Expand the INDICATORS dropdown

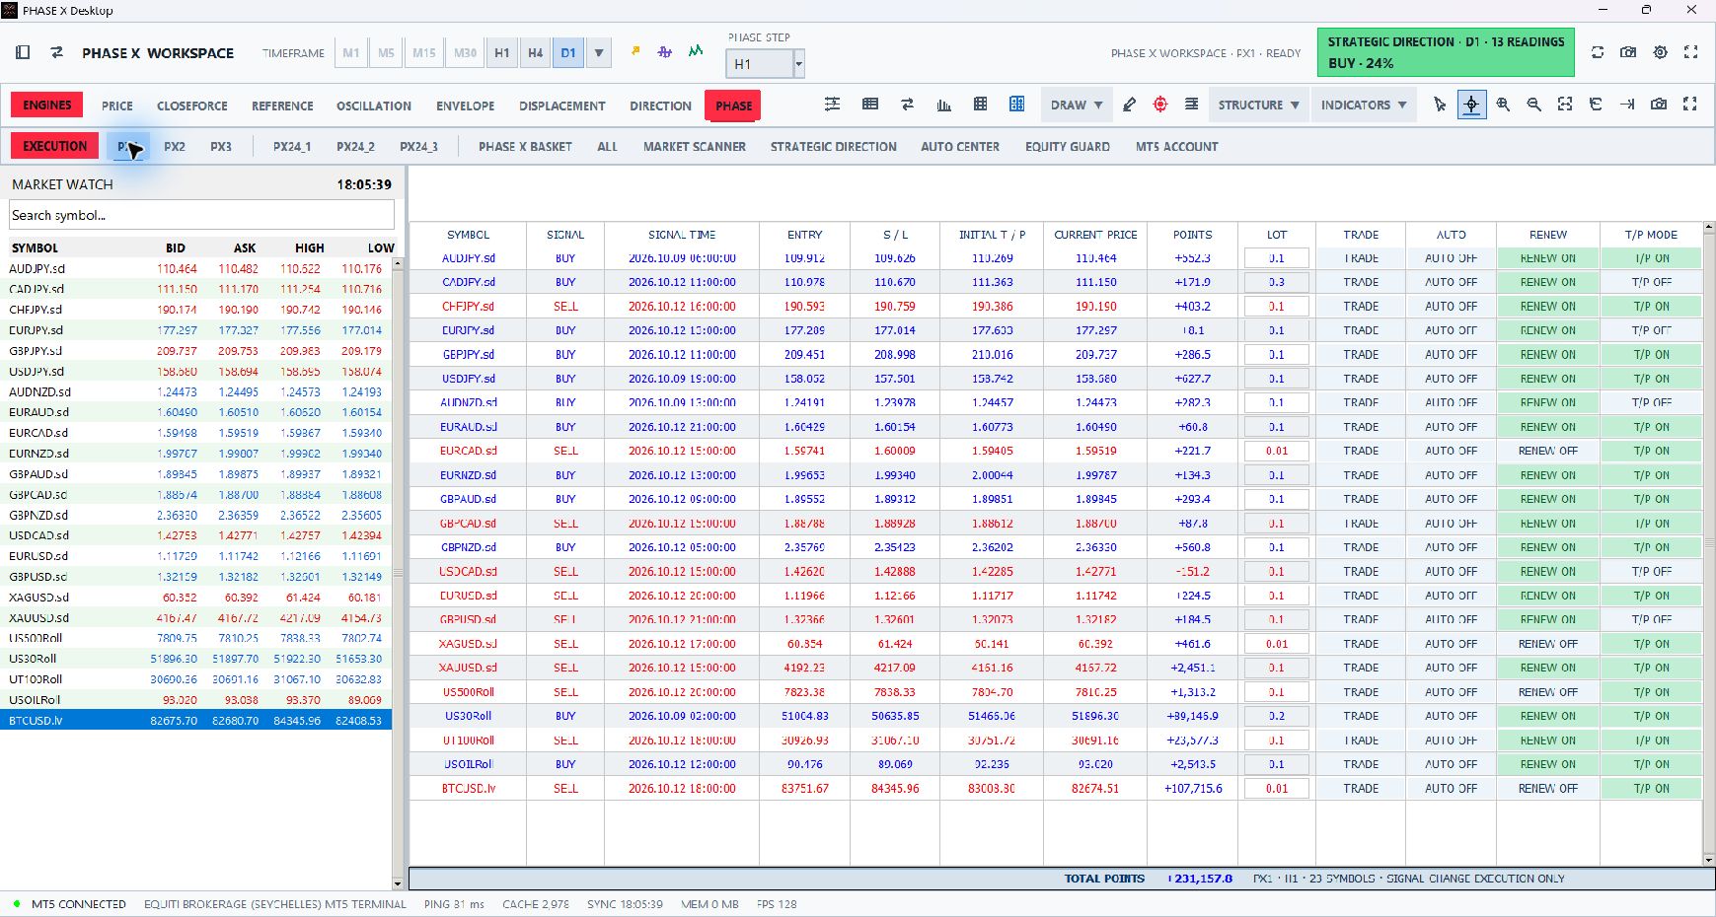(x=1364, y=105)
